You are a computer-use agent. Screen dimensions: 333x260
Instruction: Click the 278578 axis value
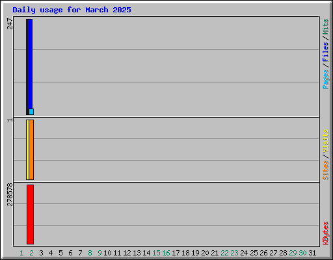10,194
